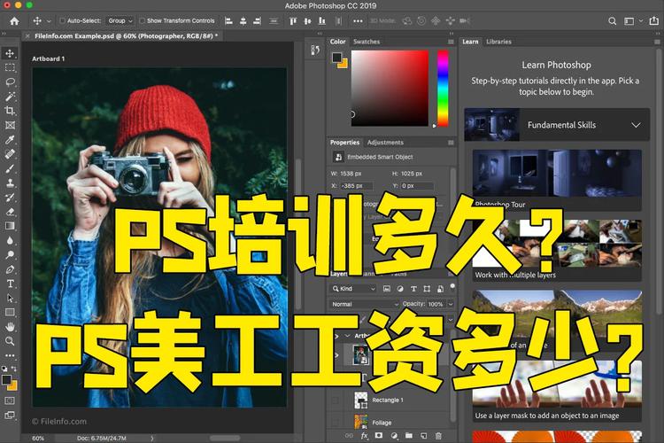Open the status bar document info arrow

[x=152, y=439]
